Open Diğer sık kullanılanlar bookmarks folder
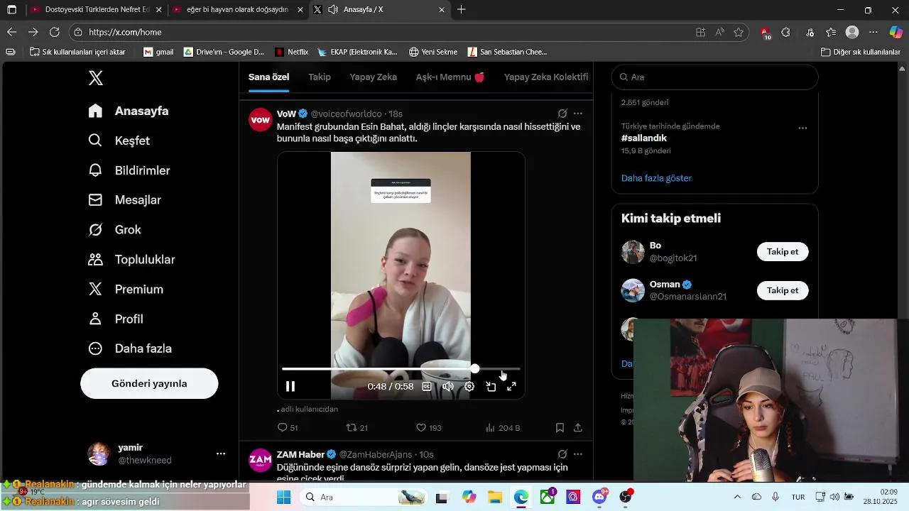The height and width of the screenshot is (511, 909). point(861,52)
